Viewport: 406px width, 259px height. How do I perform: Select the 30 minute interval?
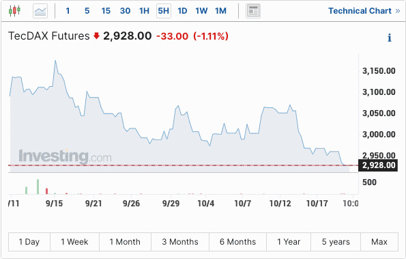click(125, 11)
